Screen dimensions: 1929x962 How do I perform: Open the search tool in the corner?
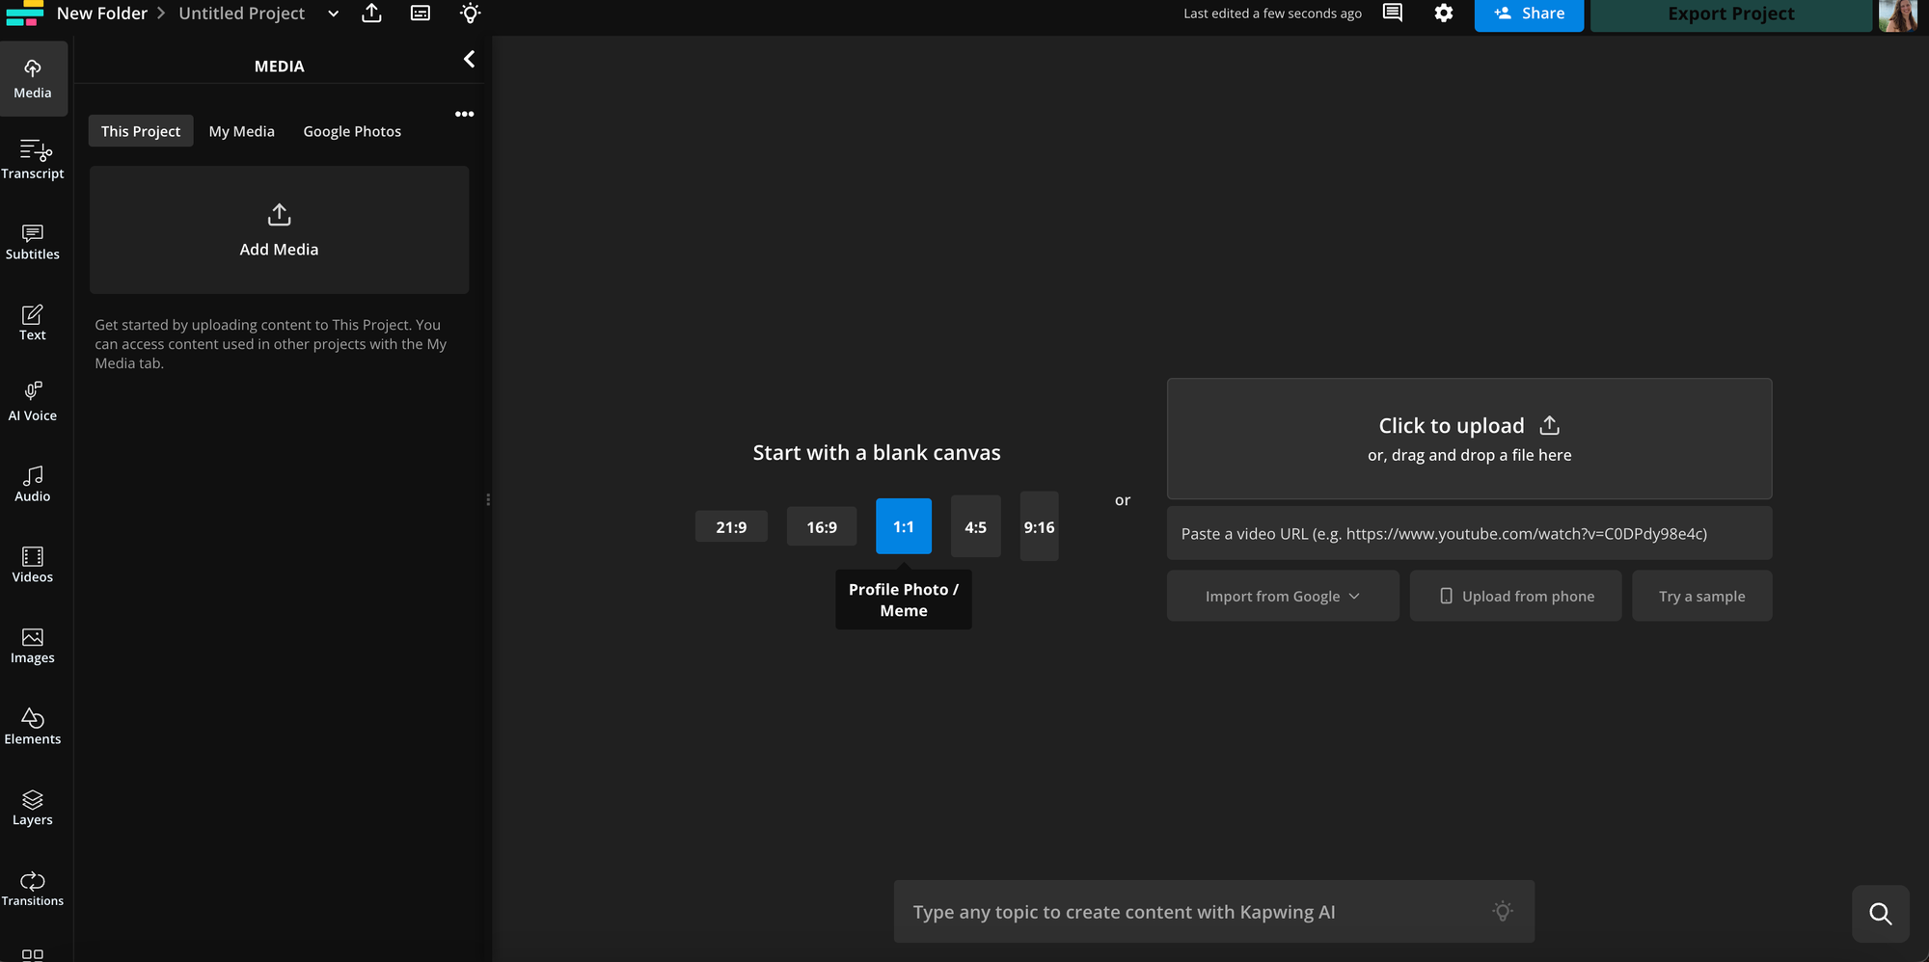(x=1880, y=913)
